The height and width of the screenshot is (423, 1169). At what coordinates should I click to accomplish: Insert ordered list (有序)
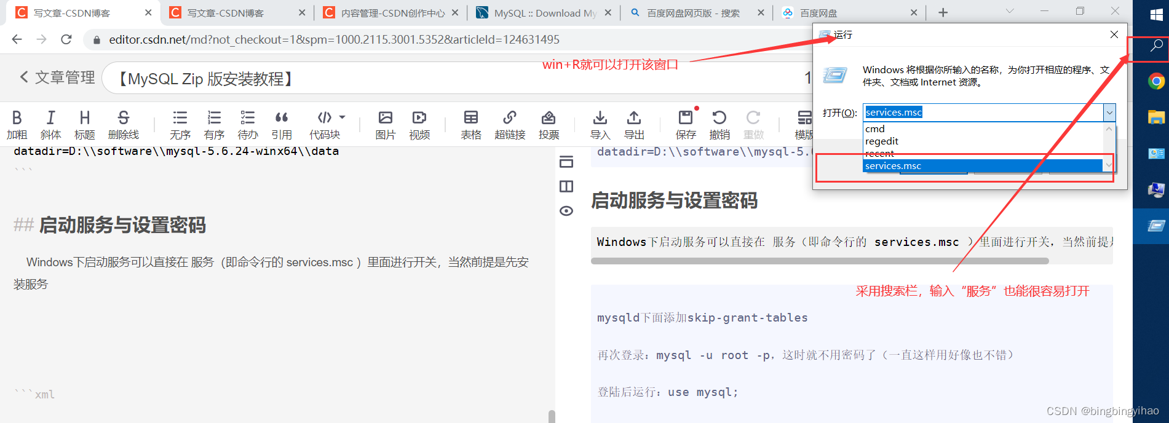tap(214, 125)
